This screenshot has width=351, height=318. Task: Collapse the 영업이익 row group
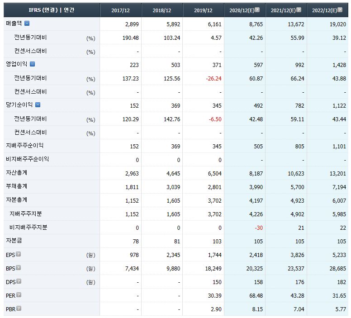(33, 64)
